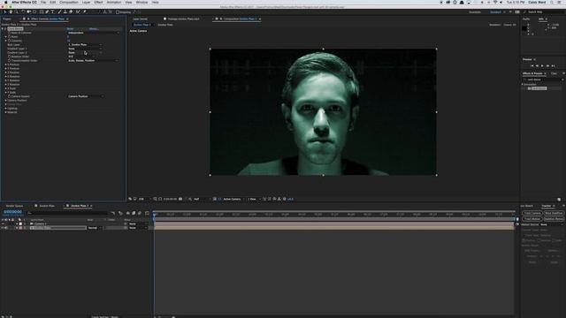Toggle visibility of the Camera 1 layer
The width and height of the screenshot is (566, 318).
coord(3,223)
